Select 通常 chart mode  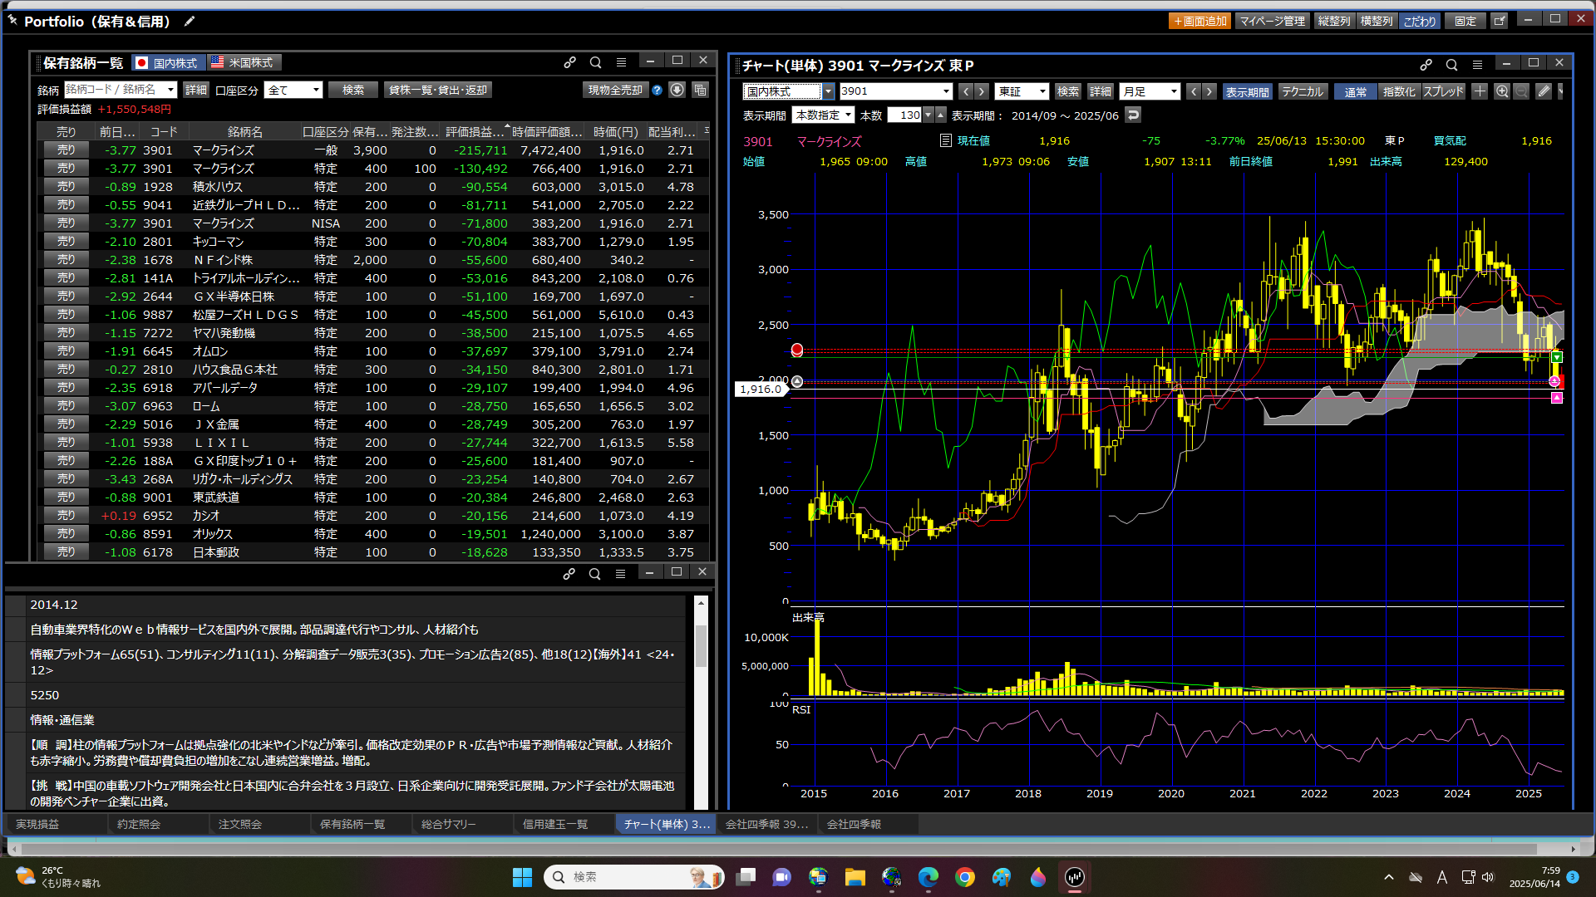point(1355,91)
